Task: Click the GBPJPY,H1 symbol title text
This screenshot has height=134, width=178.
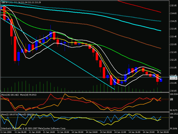Action: (x=7, y=2)
